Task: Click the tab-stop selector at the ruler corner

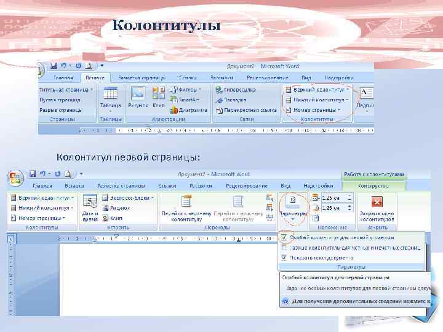Action: [x=11, y=239]
